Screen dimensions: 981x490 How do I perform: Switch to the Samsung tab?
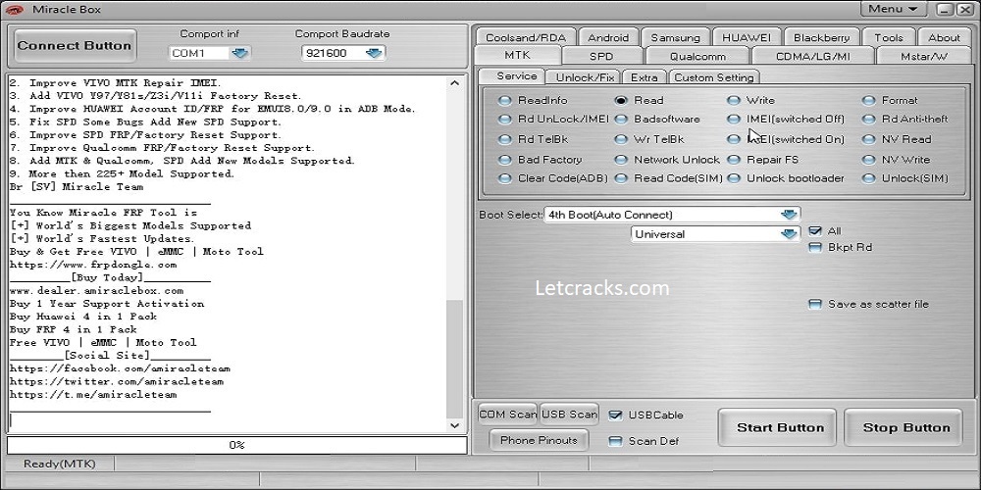click(x=675, y=37)
